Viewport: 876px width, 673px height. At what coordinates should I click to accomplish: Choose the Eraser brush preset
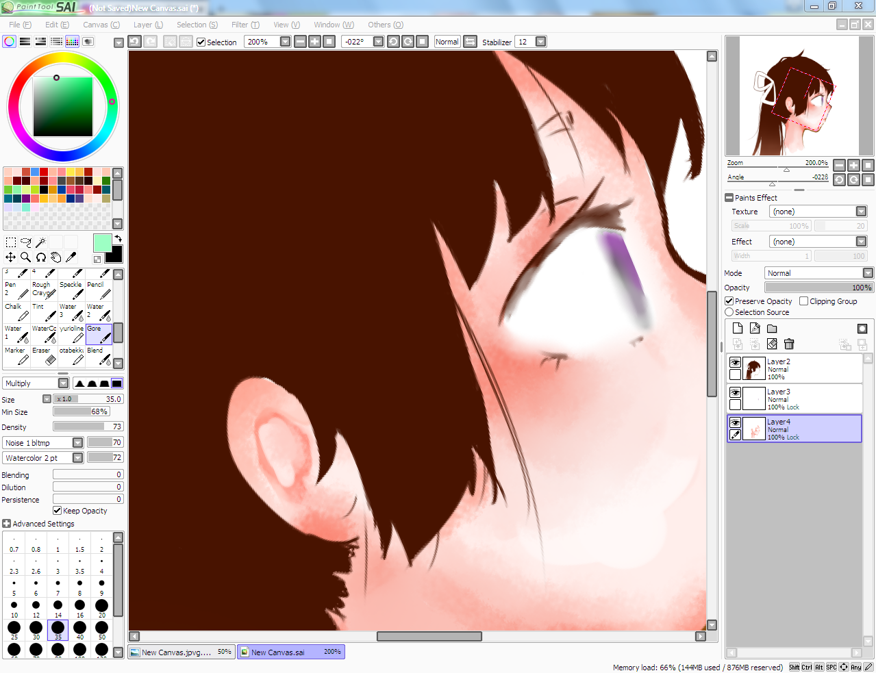point(44,356)
